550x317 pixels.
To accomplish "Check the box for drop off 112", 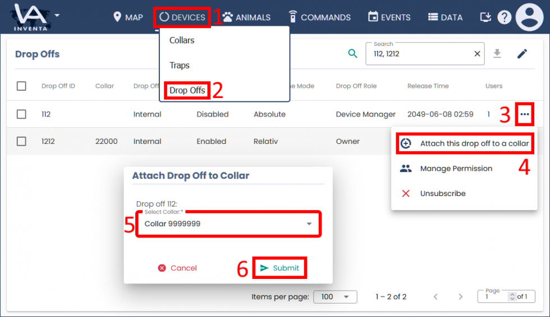I will [21, 114].
